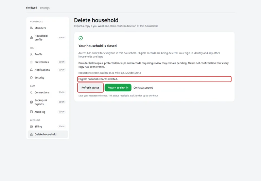Click the Members people icon

pyautogui.click(x=31, y=28)
